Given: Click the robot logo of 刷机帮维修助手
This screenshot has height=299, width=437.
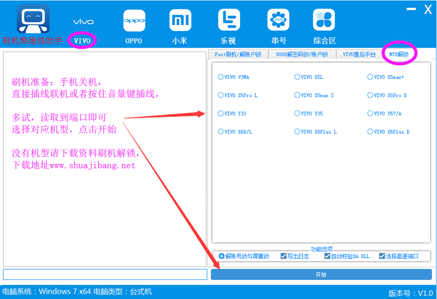Looking at the screenshot, I should click(33, 19).
